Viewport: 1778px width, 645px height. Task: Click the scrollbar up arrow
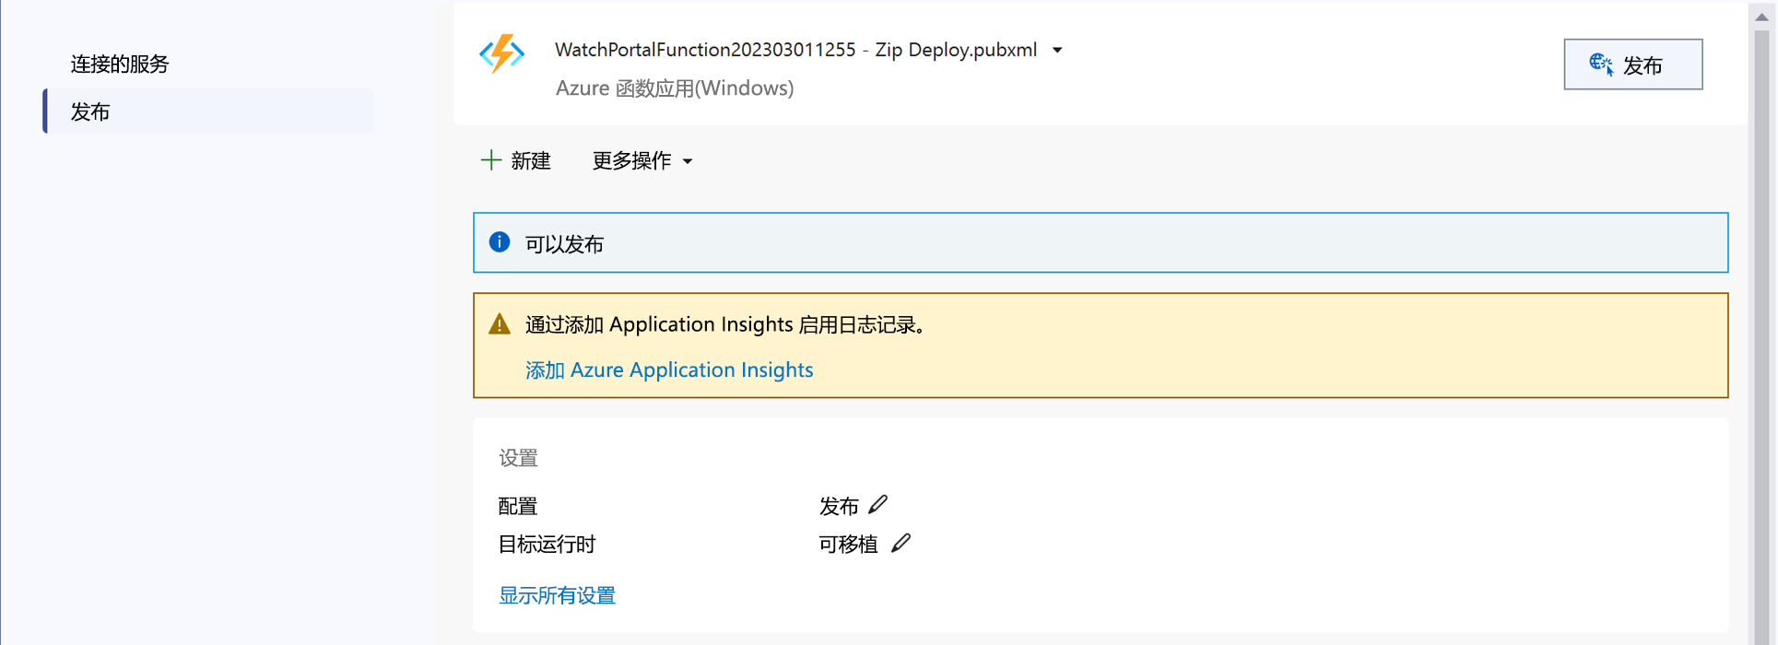point(1761,17)
